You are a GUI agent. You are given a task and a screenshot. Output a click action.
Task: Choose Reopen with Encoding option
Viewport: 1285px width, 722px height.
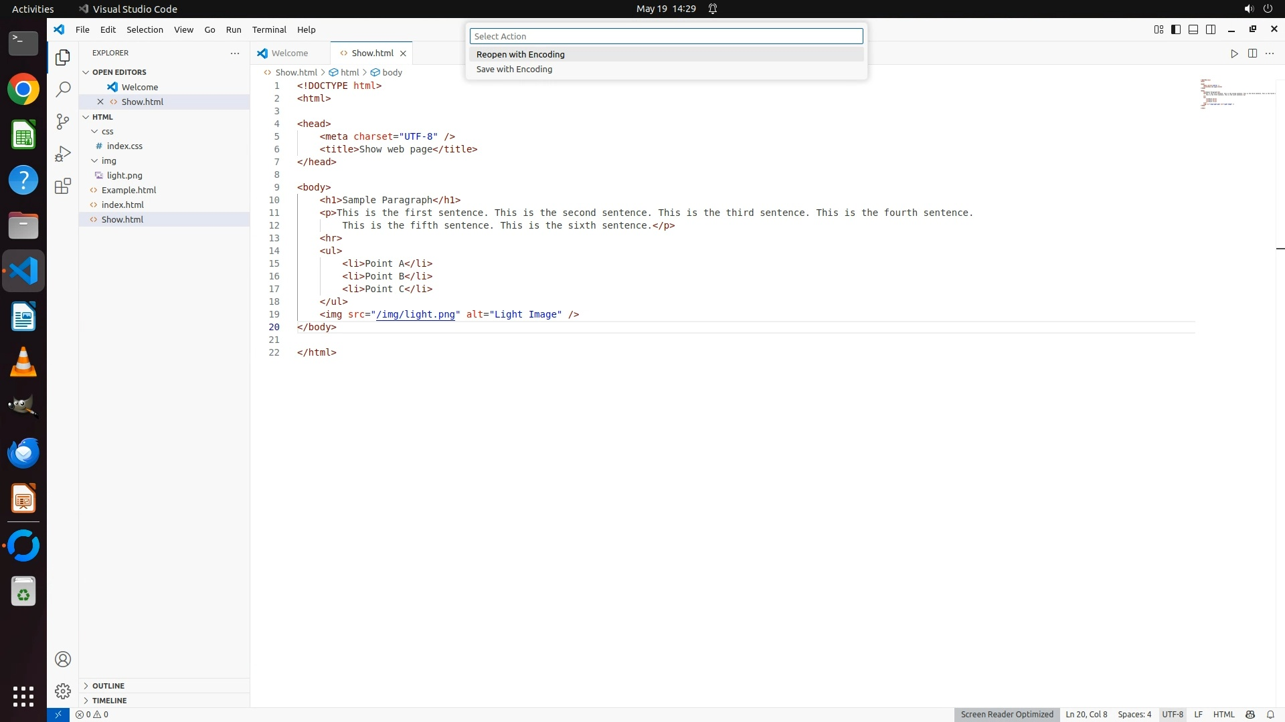(x=521, y=54)
